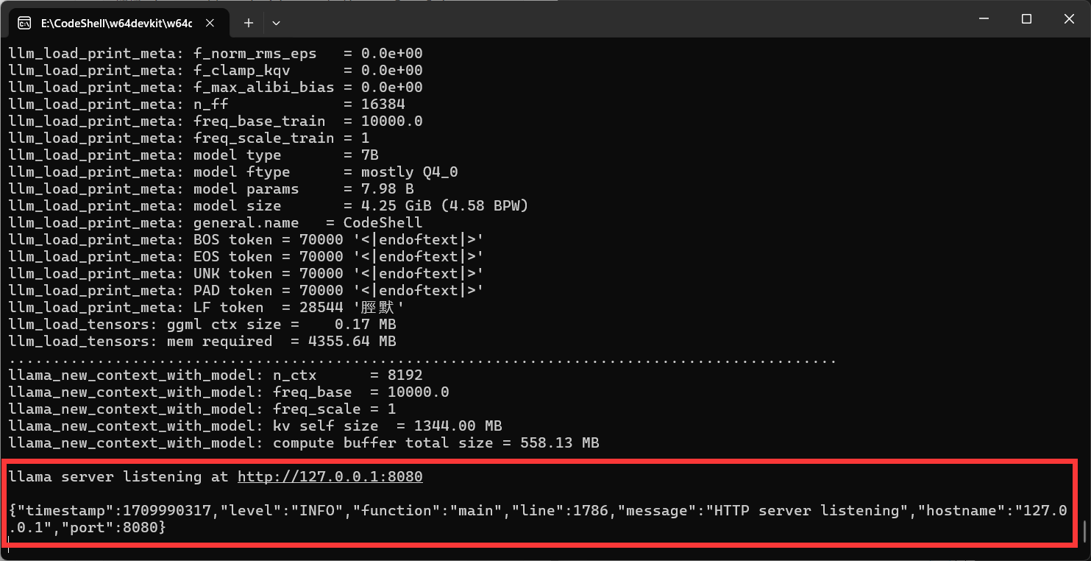Maximize the terminal window
Screen dimensions: 1091x561
pyautogui.click(x=1026, y=19)
